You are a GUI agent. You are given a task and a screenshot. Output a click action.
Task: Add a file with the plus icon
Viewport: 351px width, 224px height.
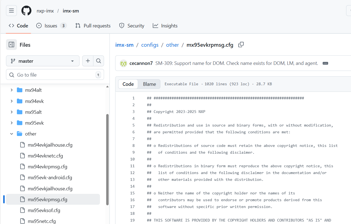coord(88,61)
